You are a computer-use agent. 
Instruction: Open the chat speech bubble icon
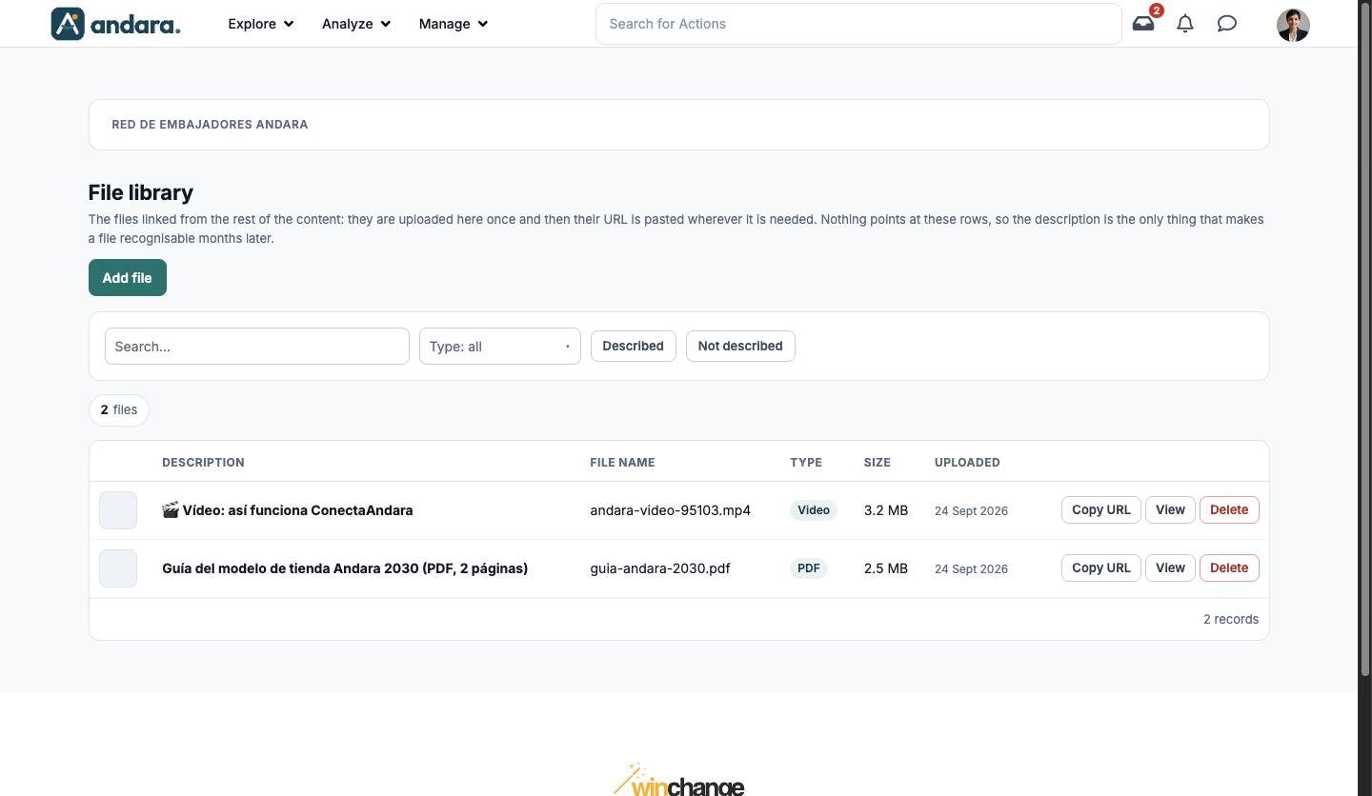click(1227, 24)
